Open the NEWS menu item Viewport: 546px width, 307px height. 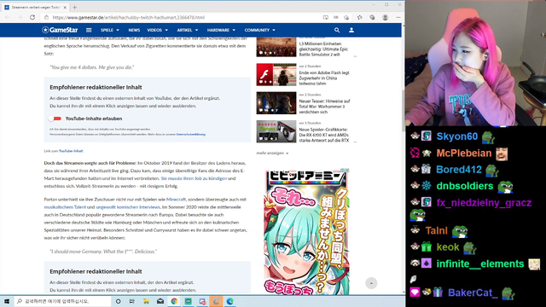[x=134, y=31]
